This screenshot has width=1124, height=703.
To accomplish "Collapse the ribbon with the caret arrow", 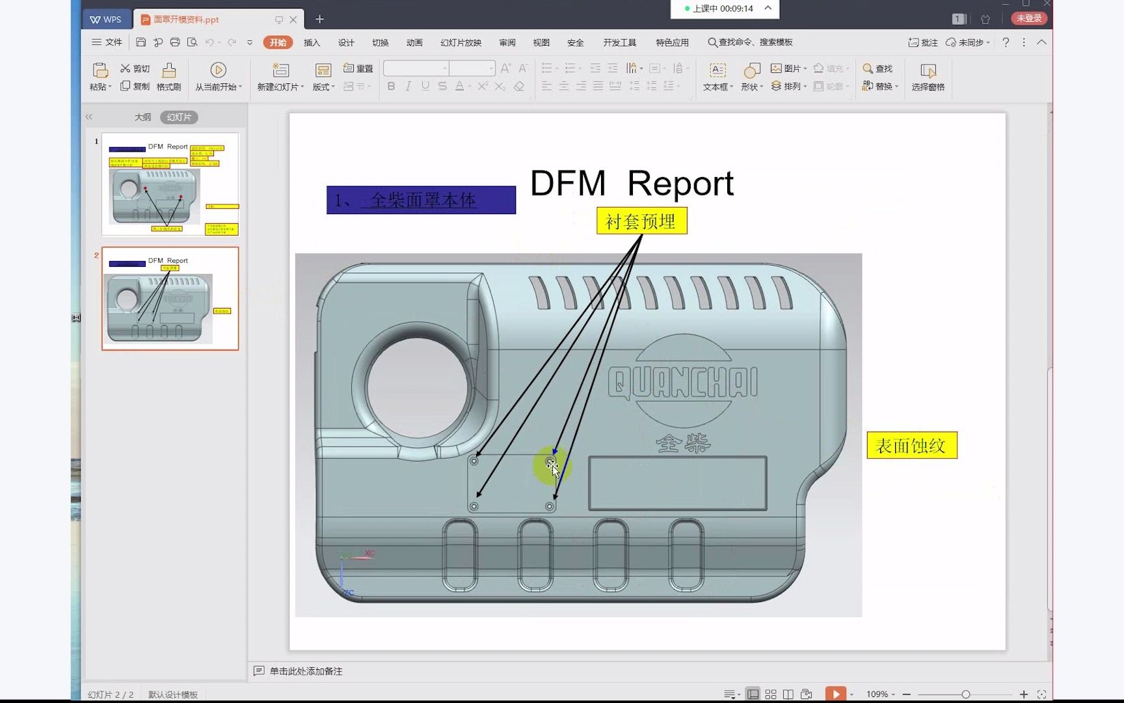I will coord(1042,42).
